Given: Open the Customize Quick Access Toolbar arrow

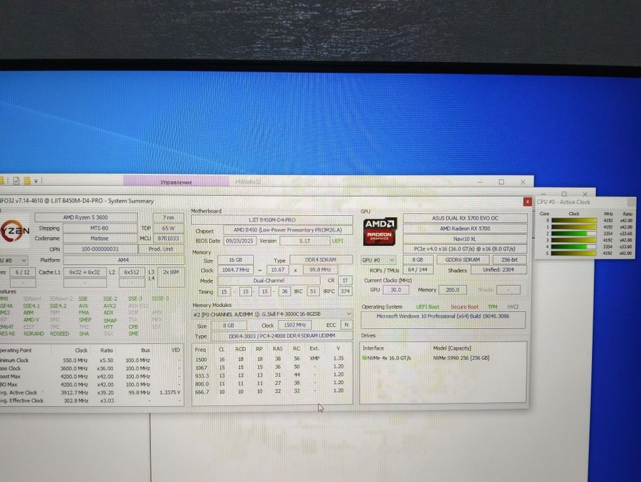Looking at the screenshot, I should [x=36, y=181].
